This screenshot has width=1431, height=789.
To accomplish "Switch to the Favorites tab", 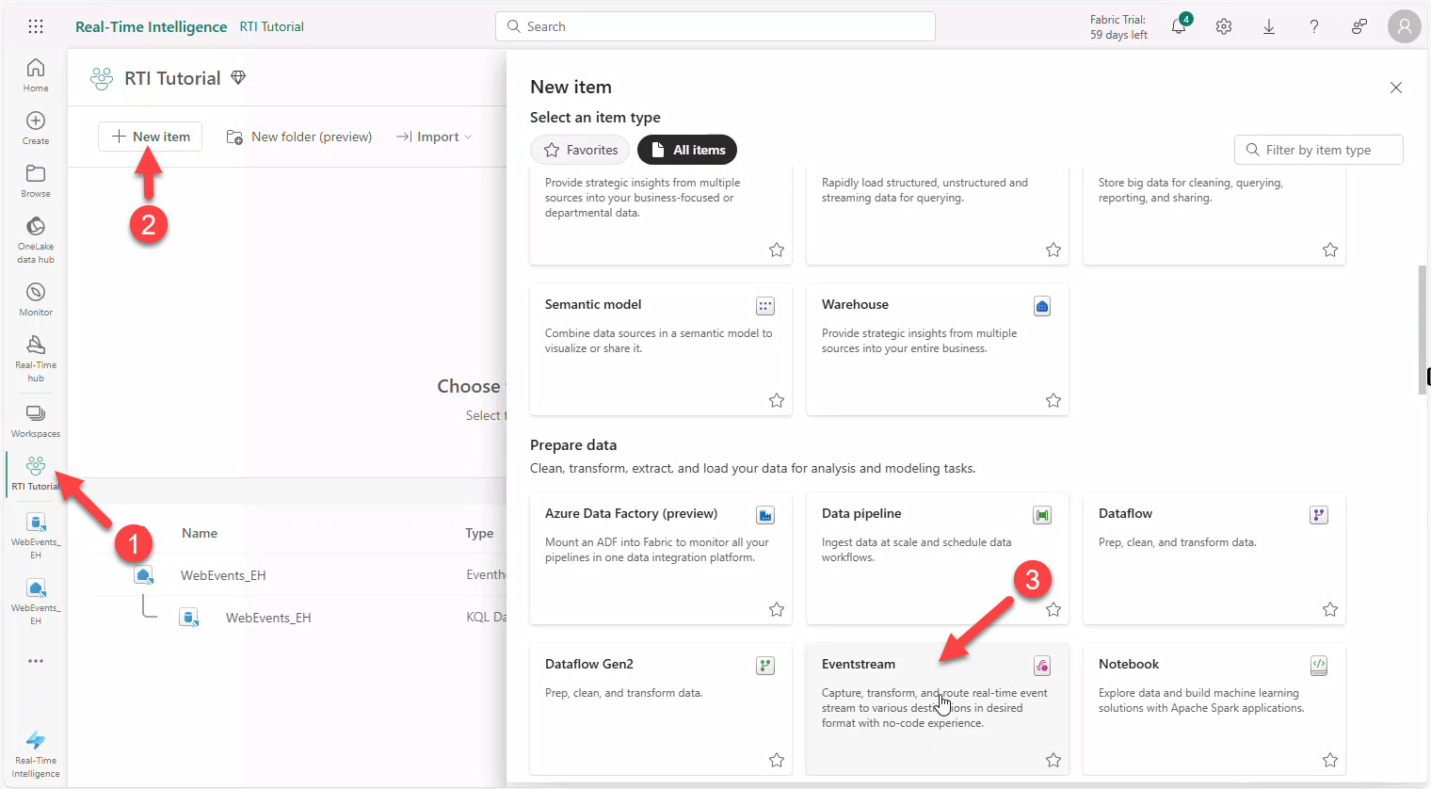I will point(579,149).
